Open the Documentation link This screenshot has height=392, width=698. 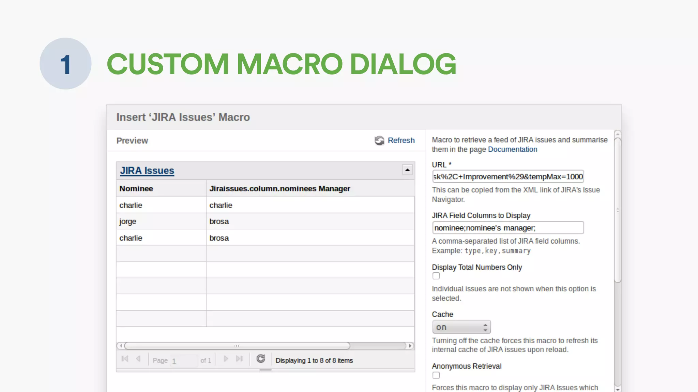pos(513,149)
